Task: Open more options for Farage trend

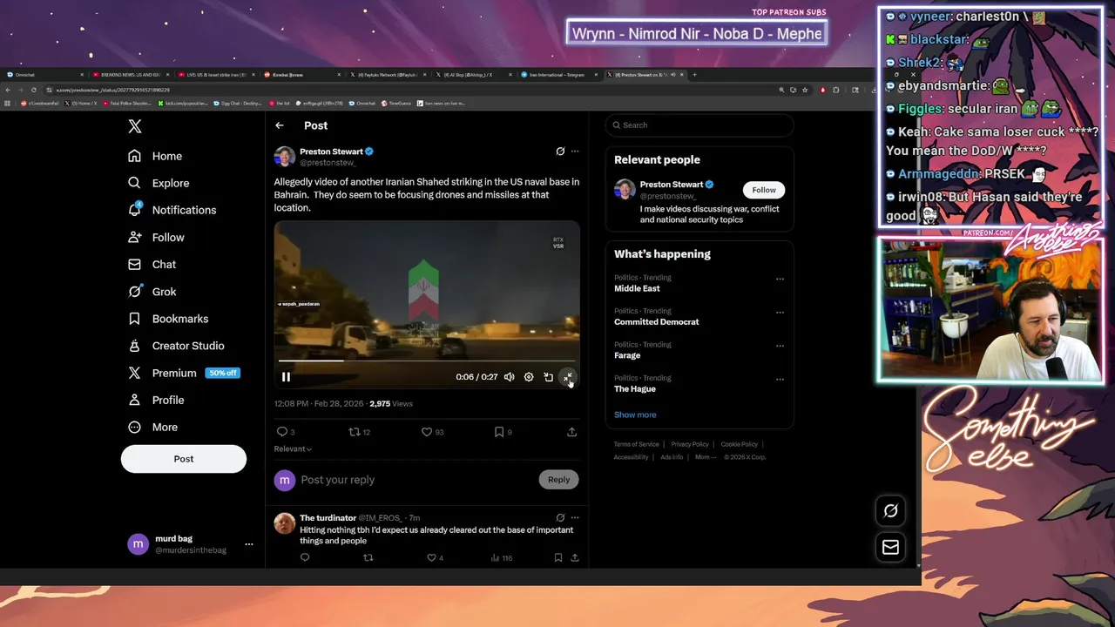Action: point(780,347)
